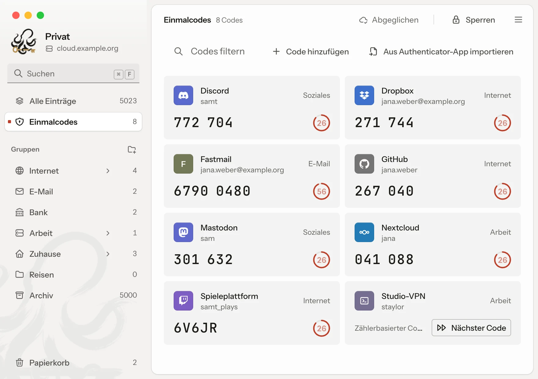This screenshot has width=538, height=379.
Task: Open the hamburger menu icon
Action: click(518, 20)
